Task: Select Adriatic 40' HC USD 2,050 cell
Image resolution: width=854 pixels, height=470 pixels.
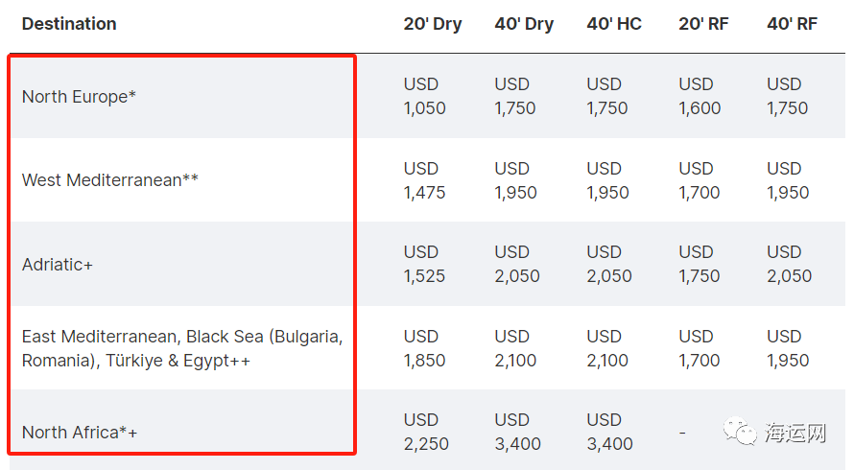Action: pyautogui.click(x=609, y=264)
